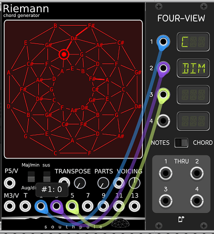The image size is (214, 234).
Task: Click the TRANSPOSE CV input jack
Action: coord(64,182)
